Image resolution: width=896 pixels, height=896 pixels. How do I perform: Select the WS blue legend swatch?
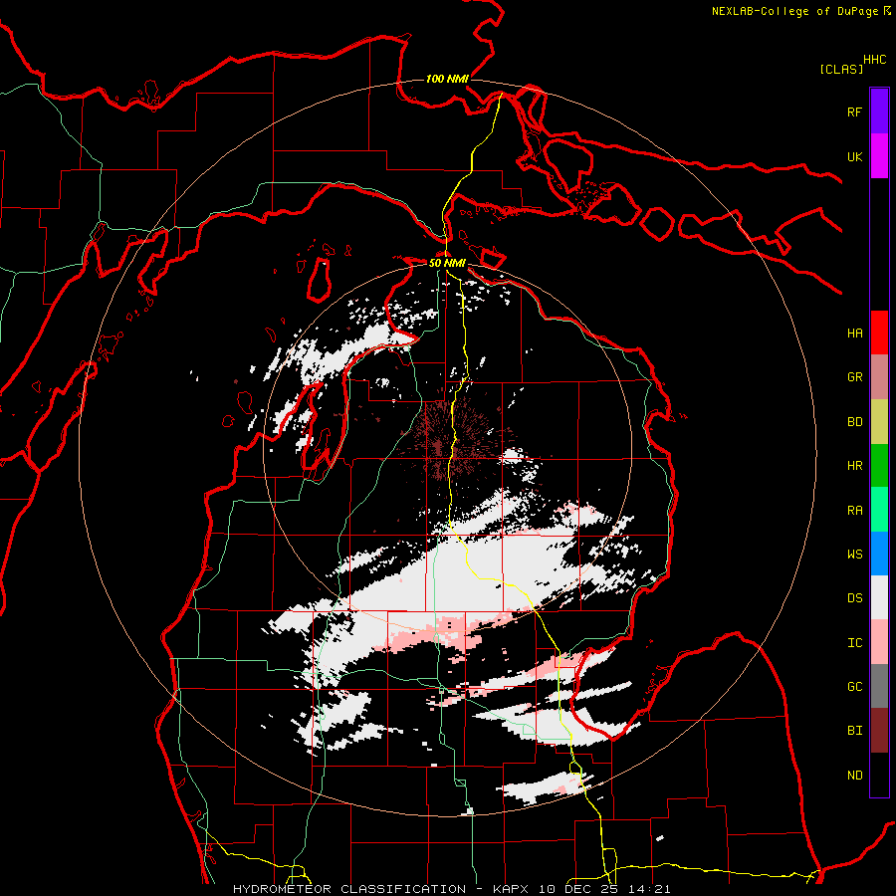[879, 554]
